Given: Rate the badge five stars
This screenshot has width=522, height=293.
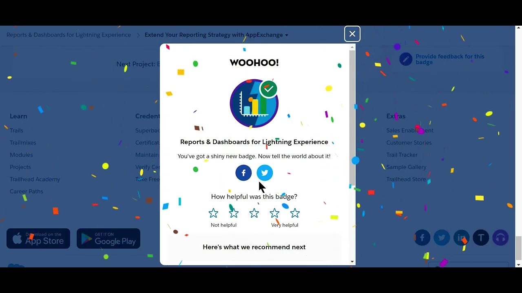Looking at the screenshot, I should pyautogui.click(x=295, y=213).
